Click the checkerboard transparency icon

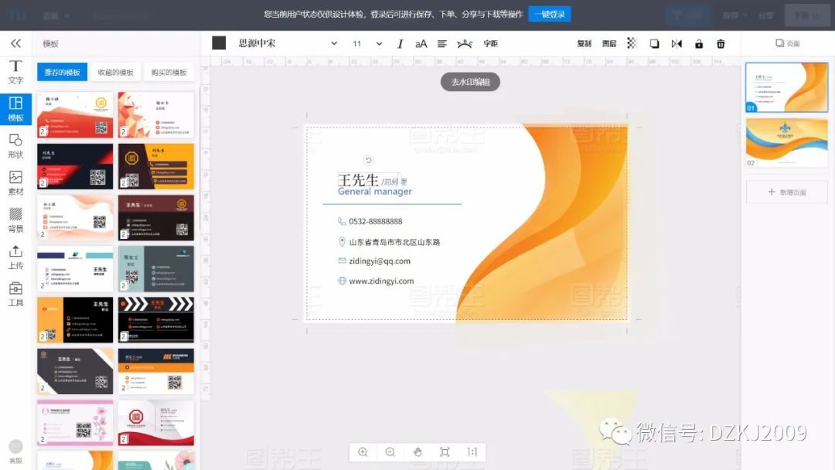coord(632,44)
